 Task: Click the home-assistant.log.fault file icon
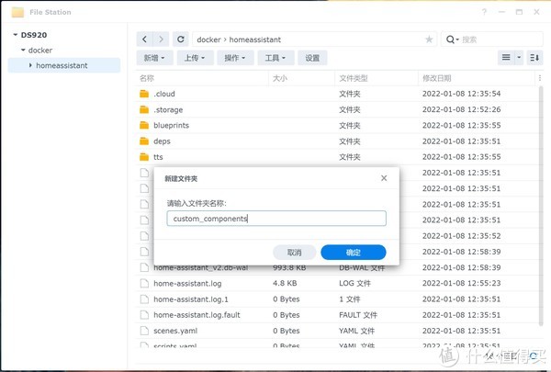(x=144, y=315)
